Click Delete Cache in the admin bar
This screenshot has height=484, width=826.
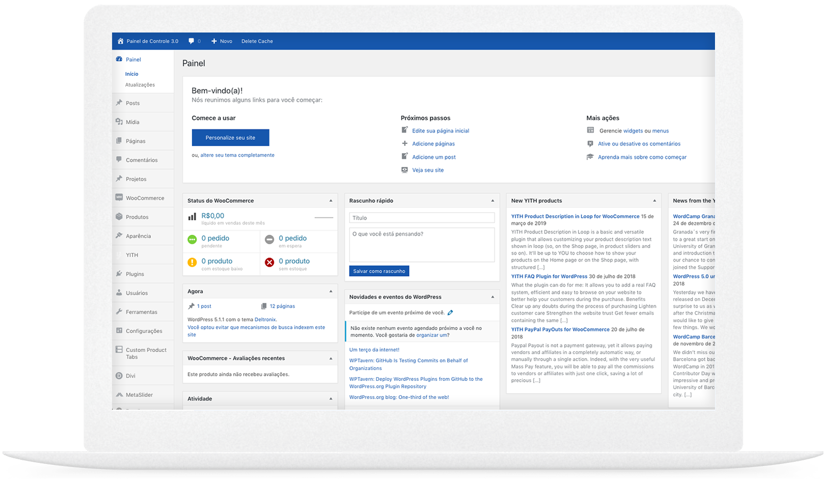[x=257, y=41]
